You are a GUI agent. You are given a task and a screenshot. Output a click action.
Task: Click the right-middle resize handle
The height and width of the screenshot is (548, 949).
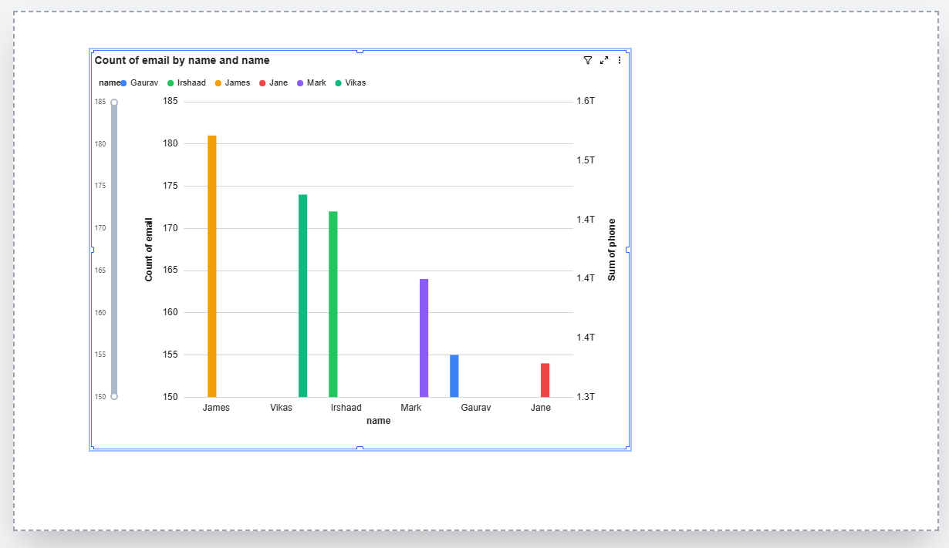coord(628,250)
